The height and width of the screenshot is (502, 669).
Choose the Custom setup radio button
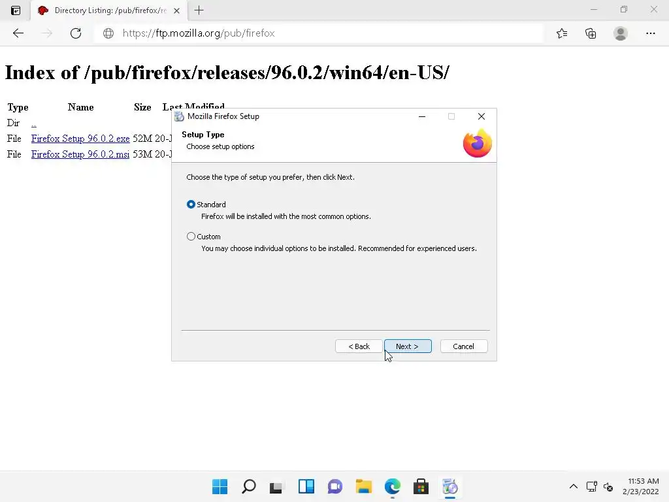point(191,237)
